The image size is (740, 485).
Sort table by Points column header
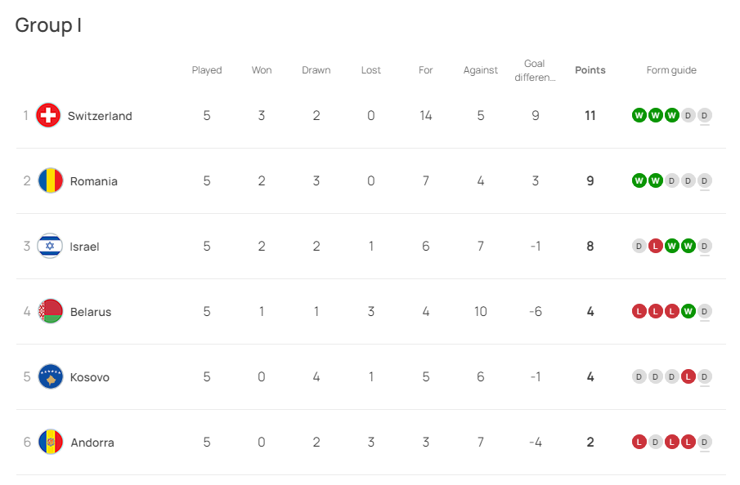pos(590,70)
